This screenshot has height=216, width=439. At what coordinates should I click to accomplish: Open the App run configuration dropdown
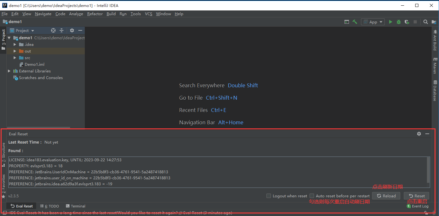373,22
